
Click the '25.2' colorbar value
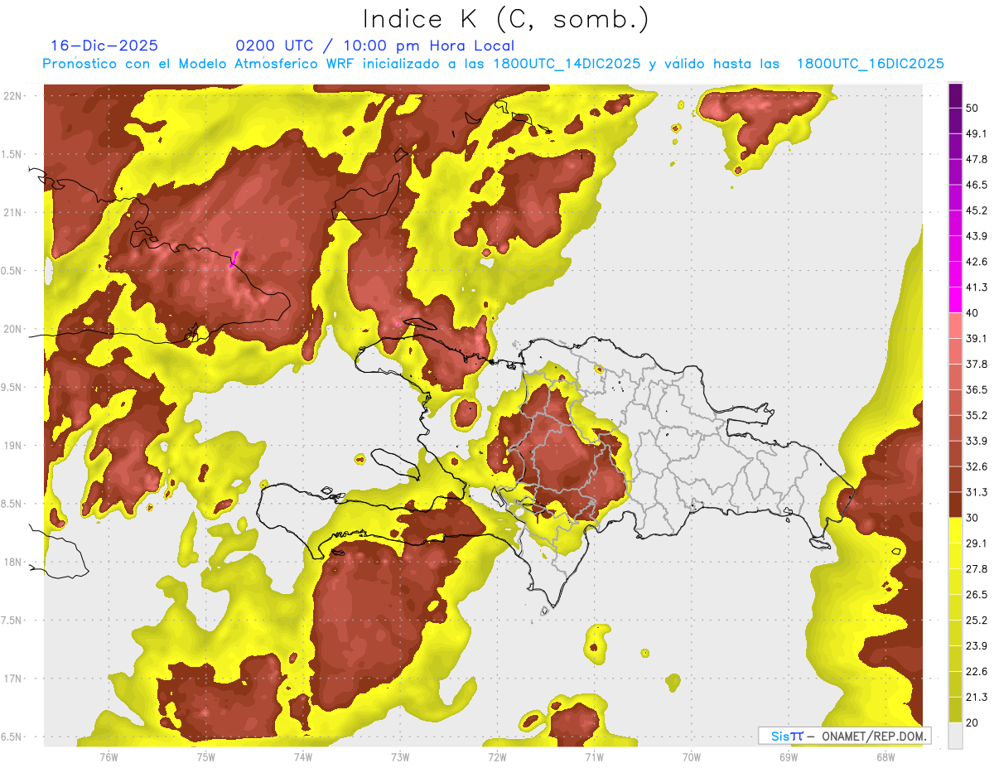click(x=976, y=621)
